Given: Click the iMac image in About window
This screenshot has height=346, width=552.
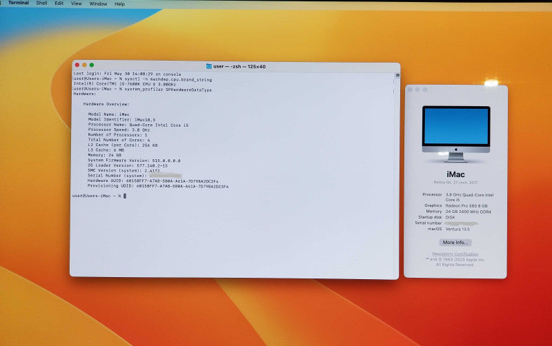Looking at the screenshot, I should [456, 134].
